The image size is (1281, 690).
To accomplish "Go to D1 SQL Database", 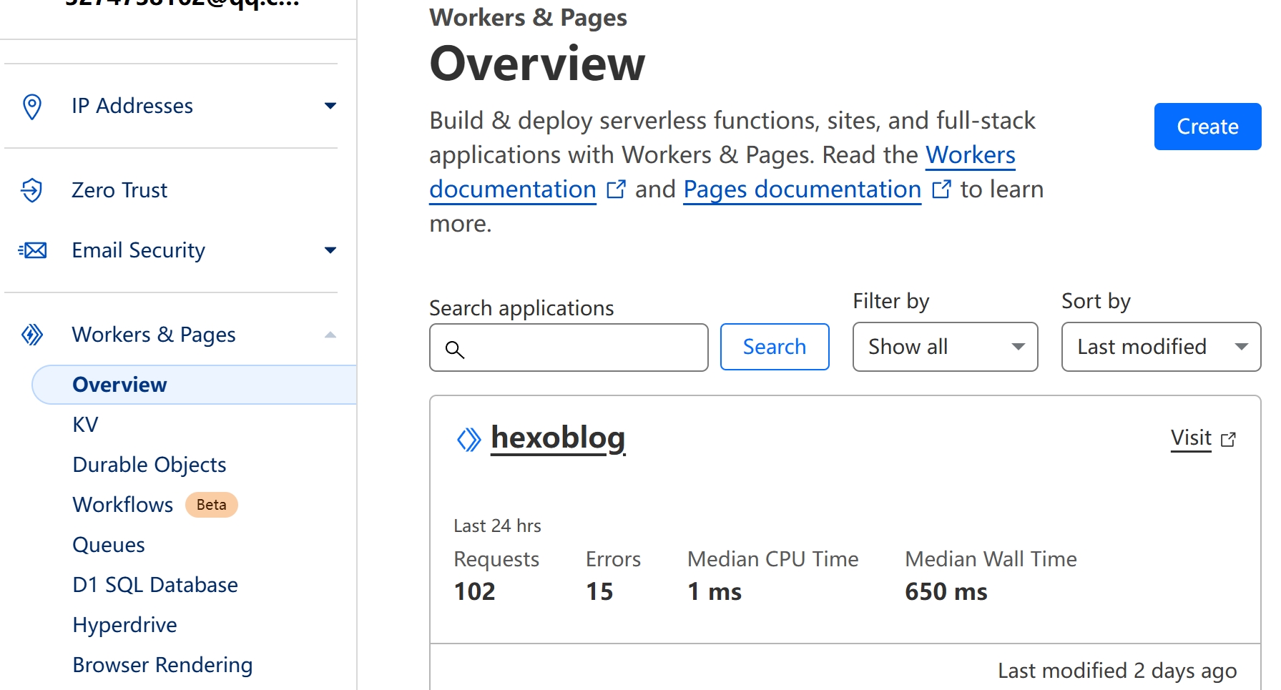I will click(x=155, y=585).
